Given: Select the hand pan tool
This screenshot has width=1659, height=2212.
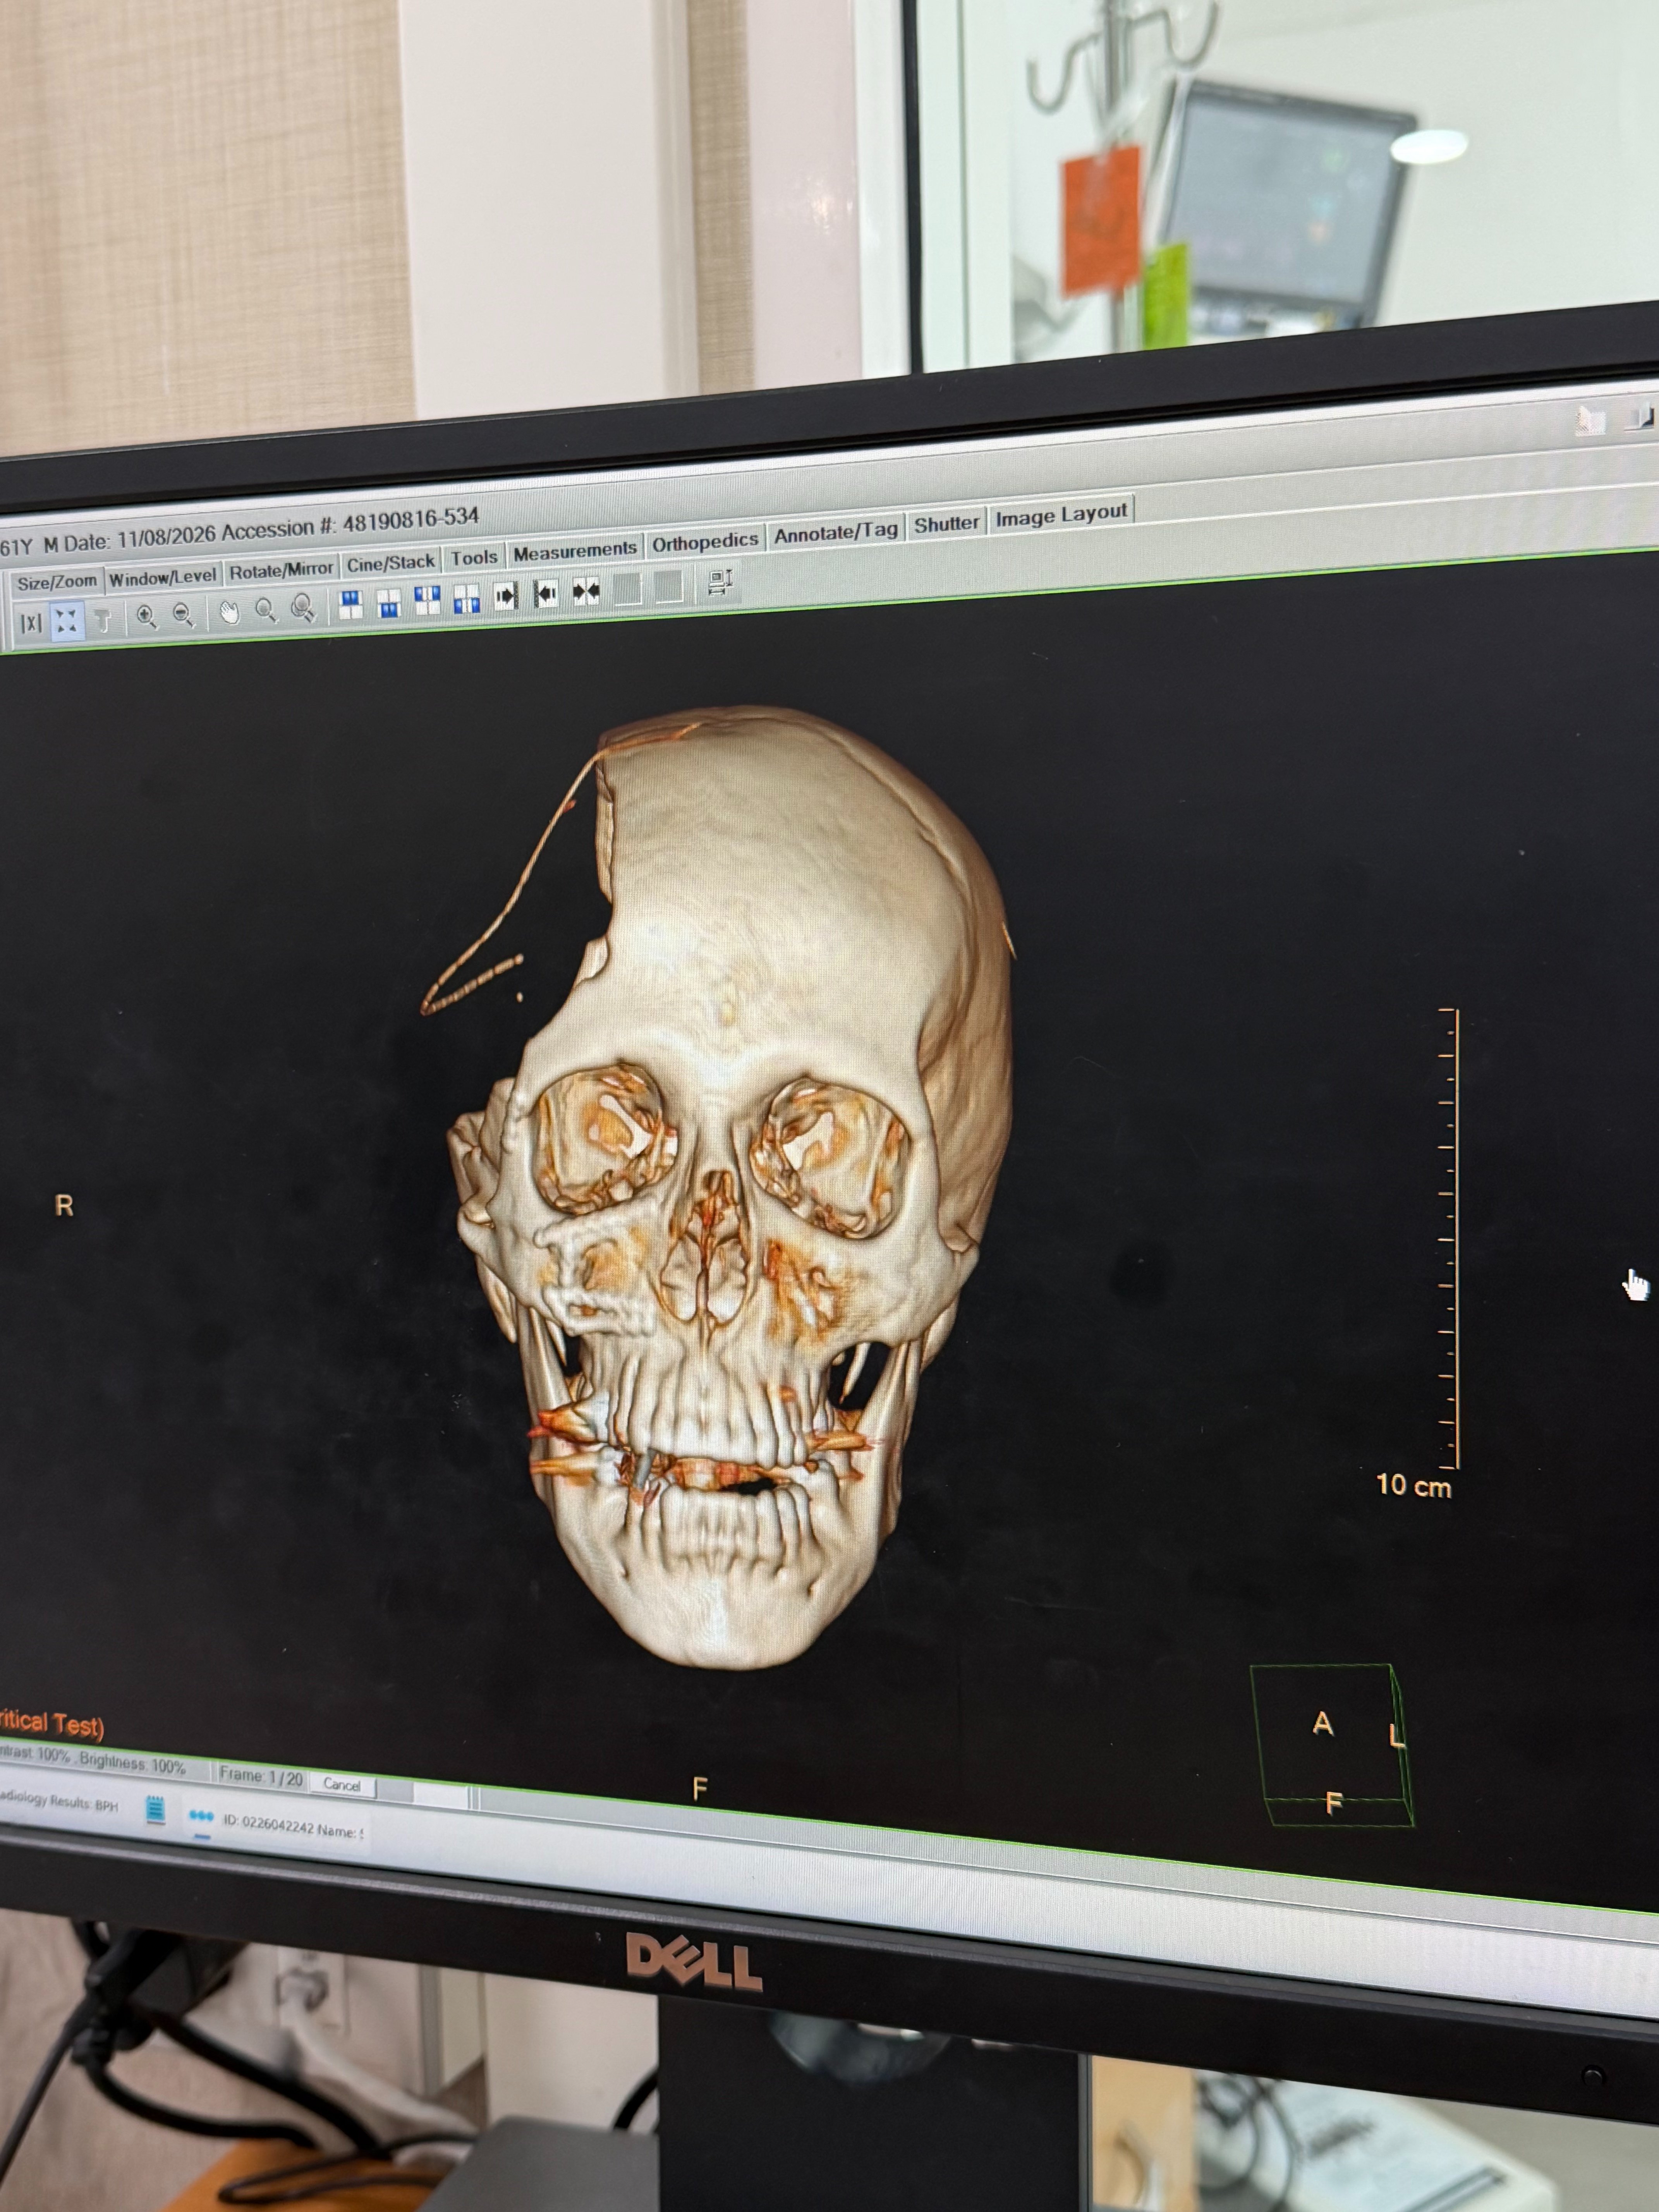Looking at the screenshot, I should pyautogui.click(x=230, y=612).
